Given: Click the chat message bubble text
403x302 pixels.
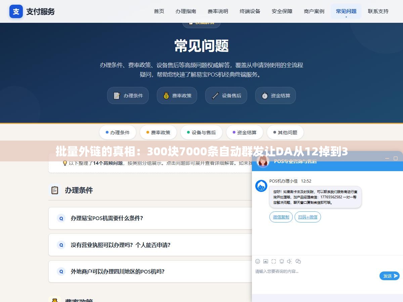Looking at the screenshot, I should pos(315,197).
